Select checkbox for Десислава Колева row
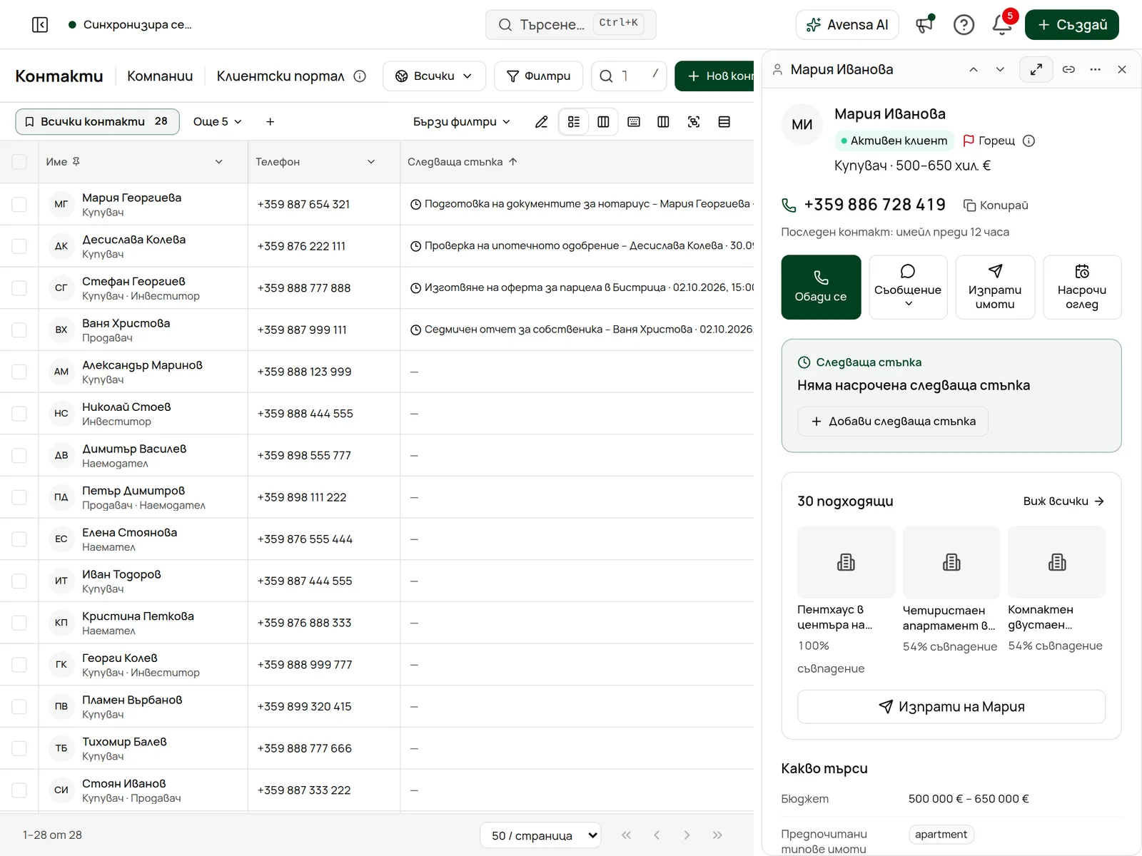1142x856 pixels. (x=19, y=246)
